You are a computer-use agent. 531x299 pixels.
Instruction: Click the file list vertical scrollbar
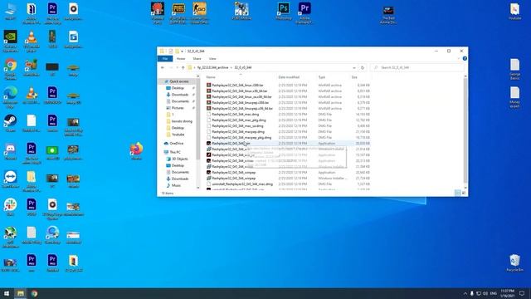click(x=465, y=132)
